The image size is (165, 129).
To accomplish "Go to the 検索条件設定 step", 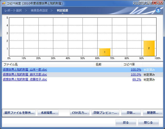I will click(x=39, y=11).
